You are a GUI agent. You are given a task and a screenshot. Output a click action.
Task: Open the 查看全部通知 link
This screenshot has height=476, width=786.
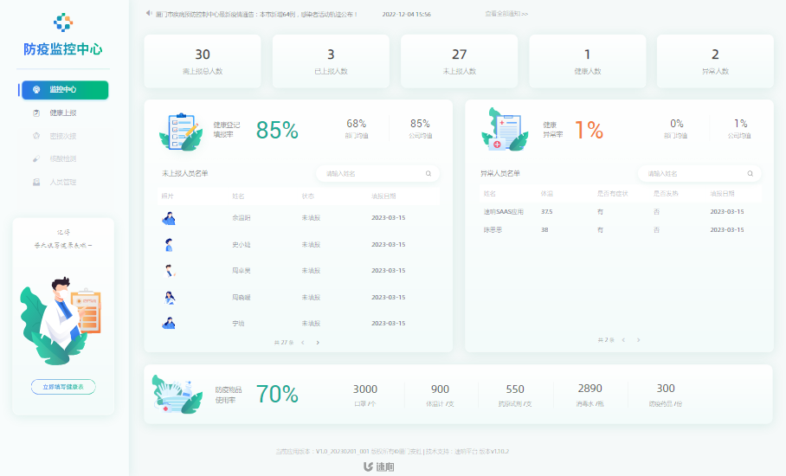pyautogui.click(x=506, y=14)
